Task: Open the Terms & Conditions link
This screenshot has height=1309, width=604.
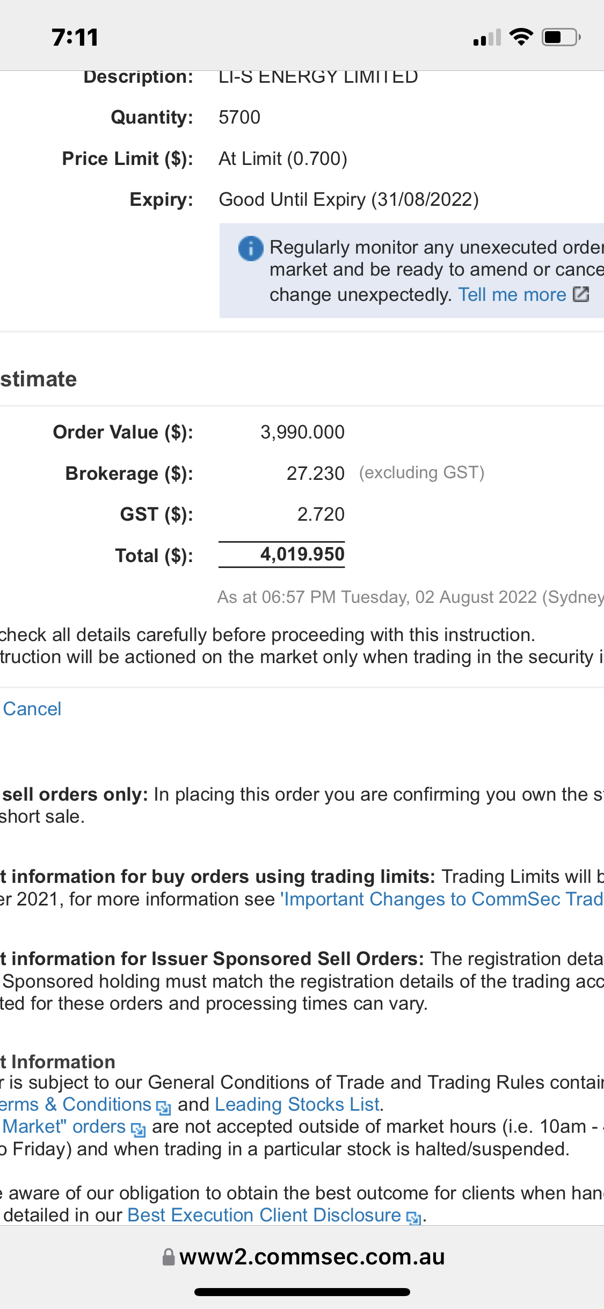Action: click(x=75, y=1104)
